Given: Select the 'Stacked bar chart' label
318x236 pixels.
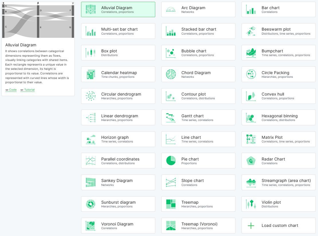Looking at the screenshot, I should [x=199, y=29].
